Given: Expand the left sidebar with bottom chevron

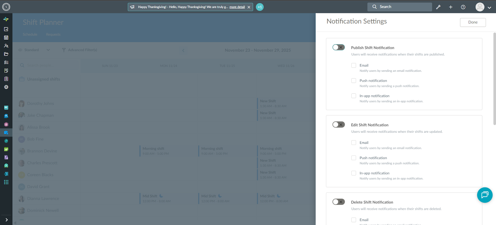Looking at the screenshot, I should point(6,220).
